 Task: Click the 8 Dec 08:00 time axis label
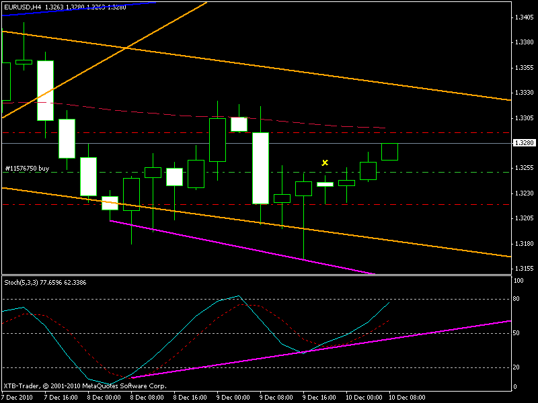pyautogui.click(x=147, y=398)
